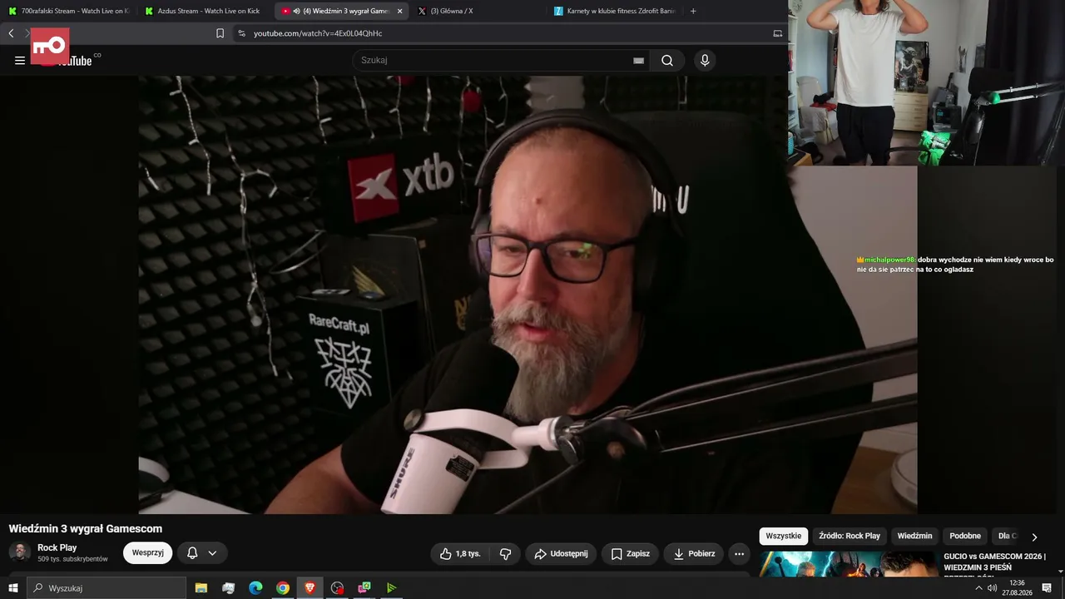Screen dimensions: 1065x599
Task: Open Microsoft Edge from the taskbar
Action: coord(255,588)
